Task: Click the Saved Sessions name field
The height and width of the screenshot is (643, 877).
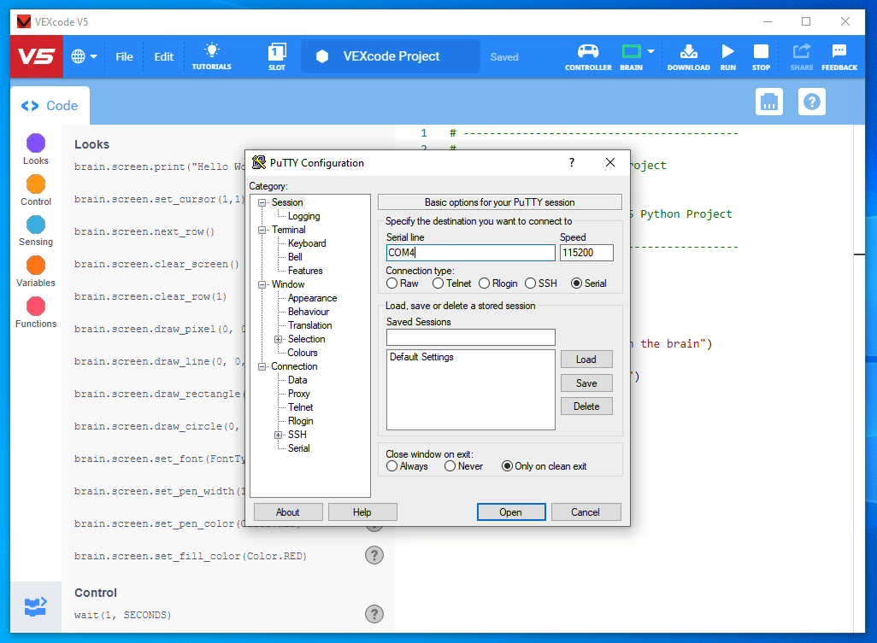Action: click(470, 336)
